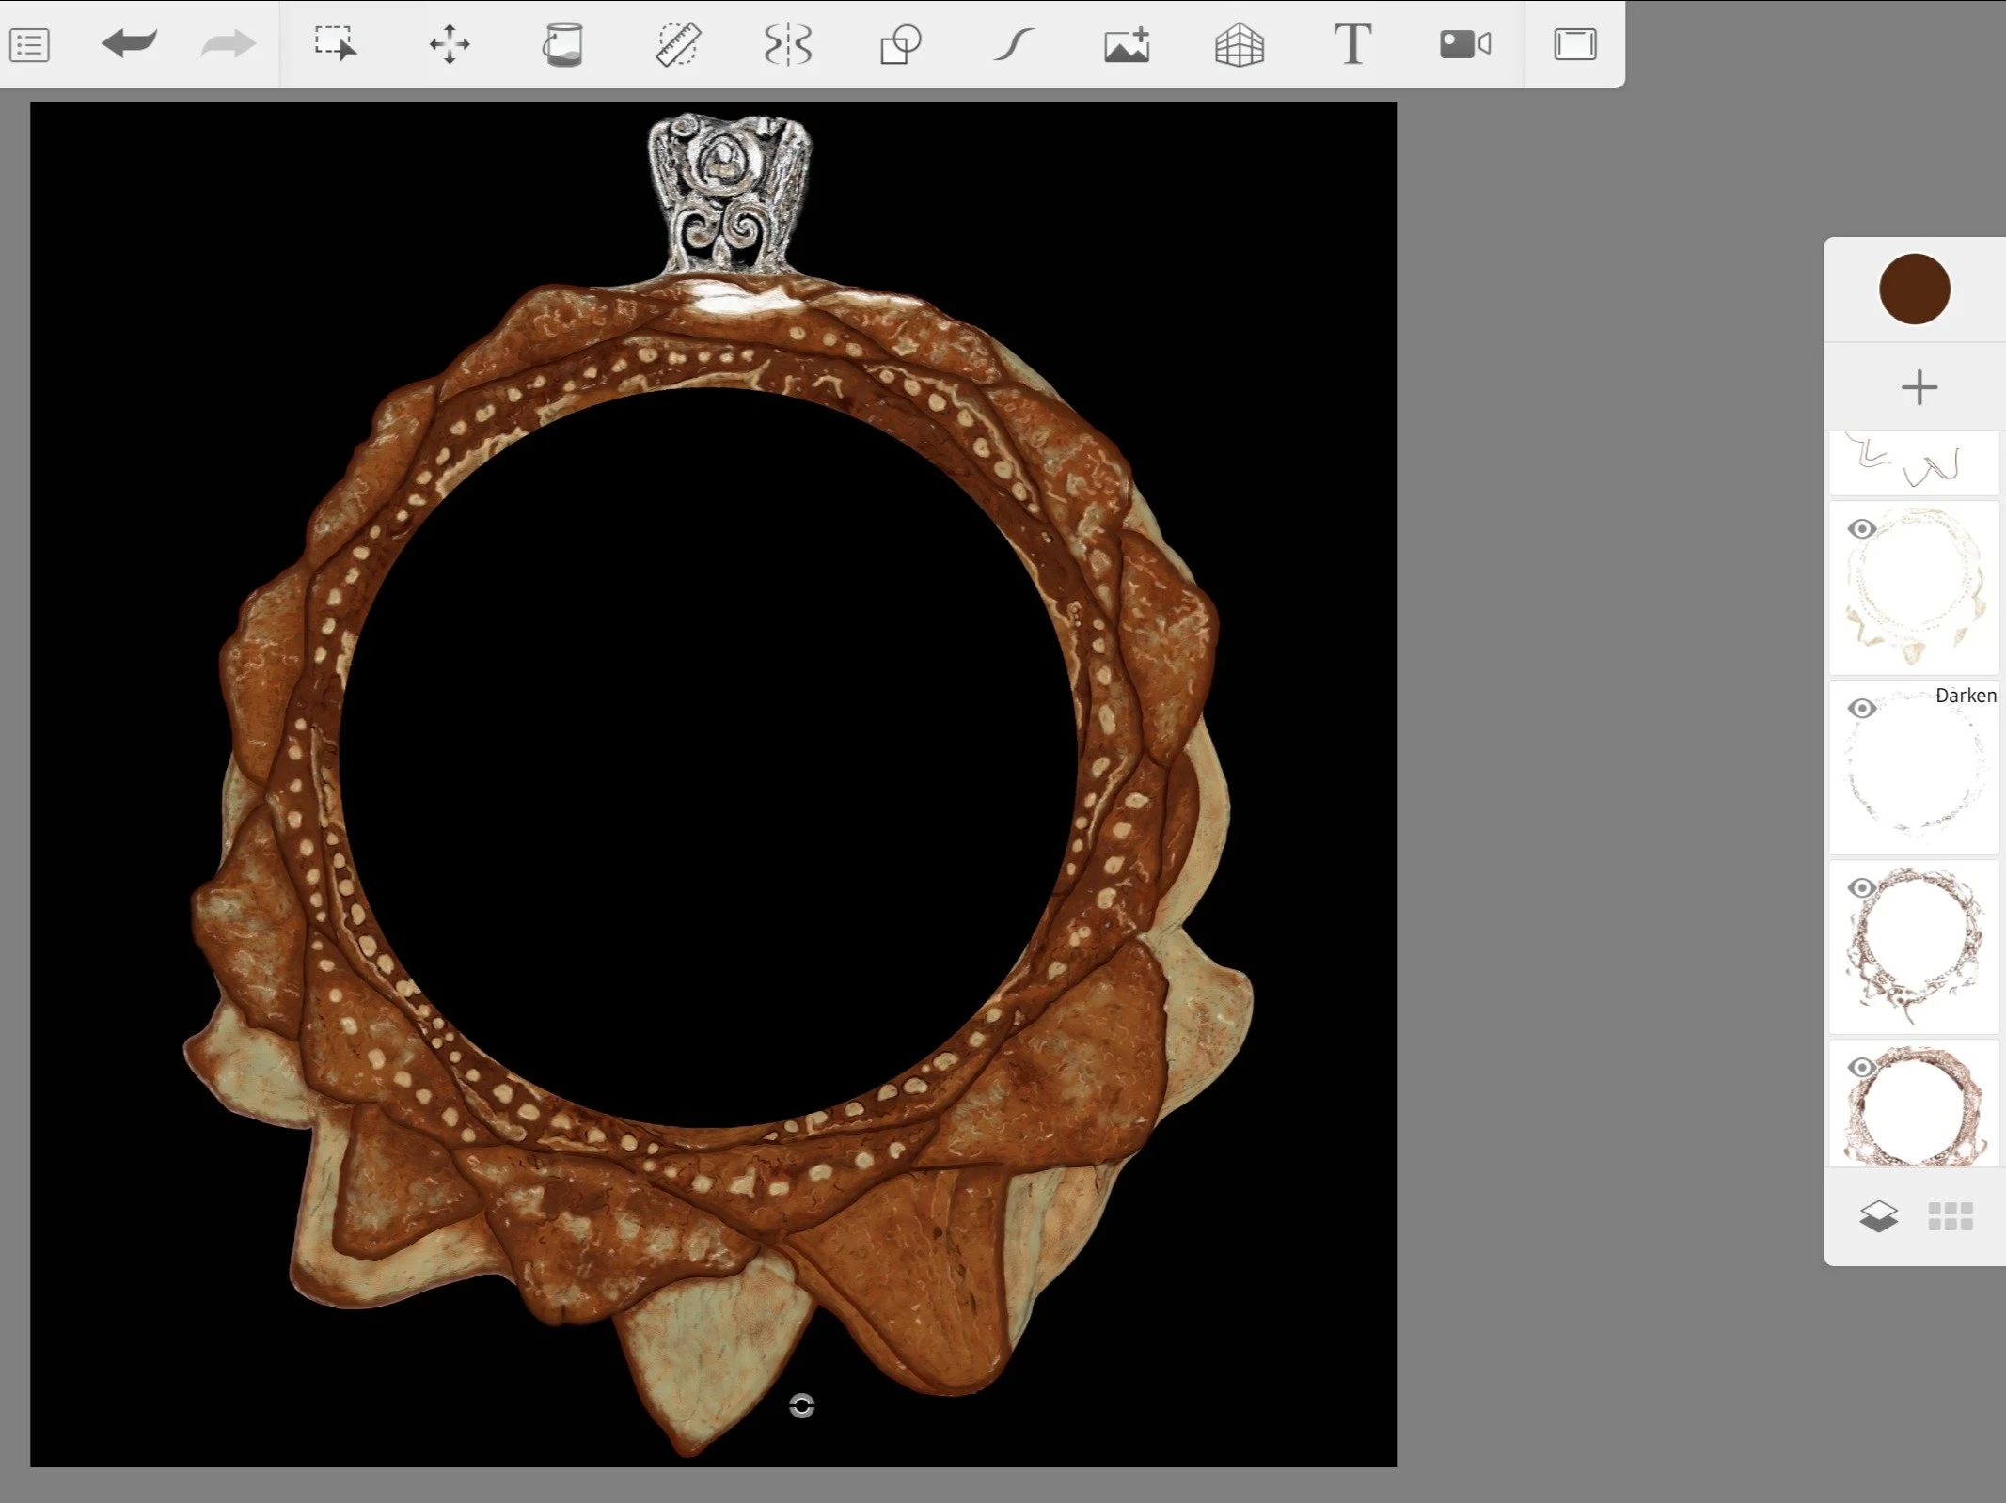Open the main menu list icon
The width and height of the screenshot is (2006, 1503).
[29, 45]
